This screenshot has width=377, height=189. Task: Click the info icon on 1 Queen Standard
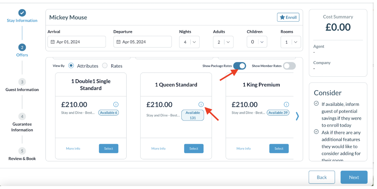[x=201, y=104]
